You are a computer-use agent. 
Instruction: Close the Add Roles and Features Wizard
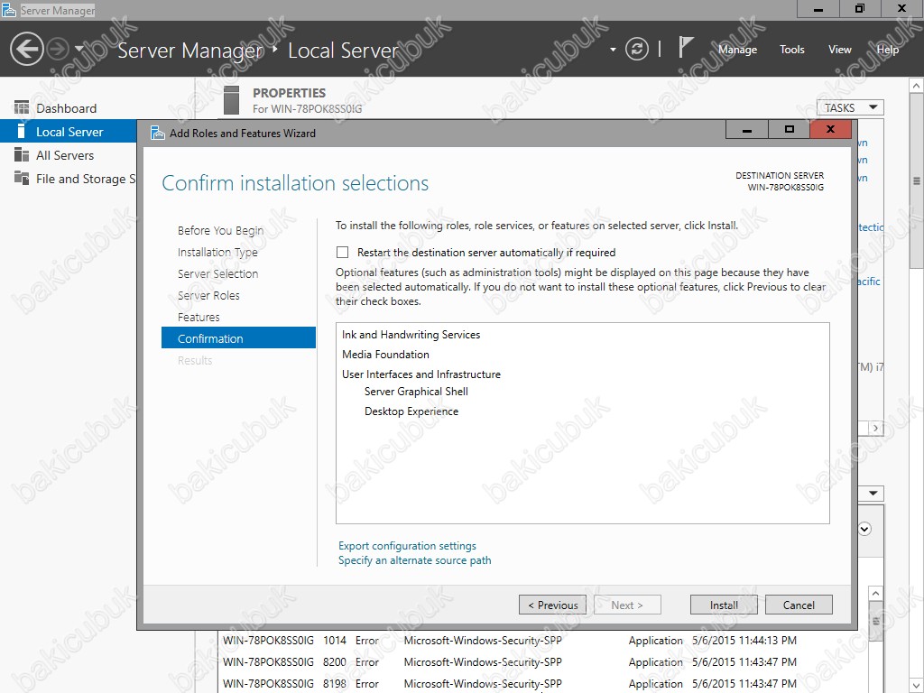830,129
